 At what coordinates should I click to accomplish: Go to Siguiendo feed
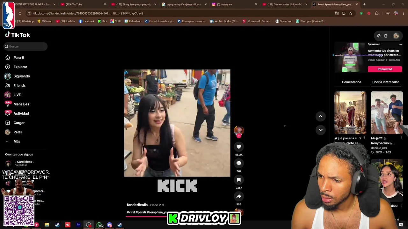click(17, 76)
